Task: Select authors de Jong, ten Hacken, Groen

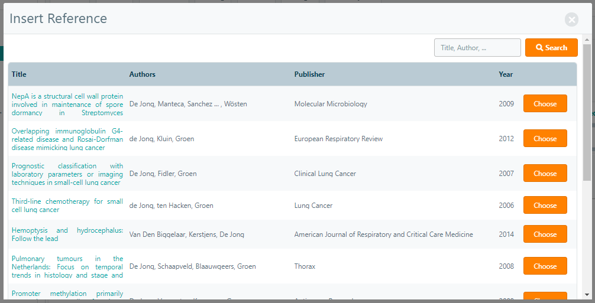Action: (171, 206)
